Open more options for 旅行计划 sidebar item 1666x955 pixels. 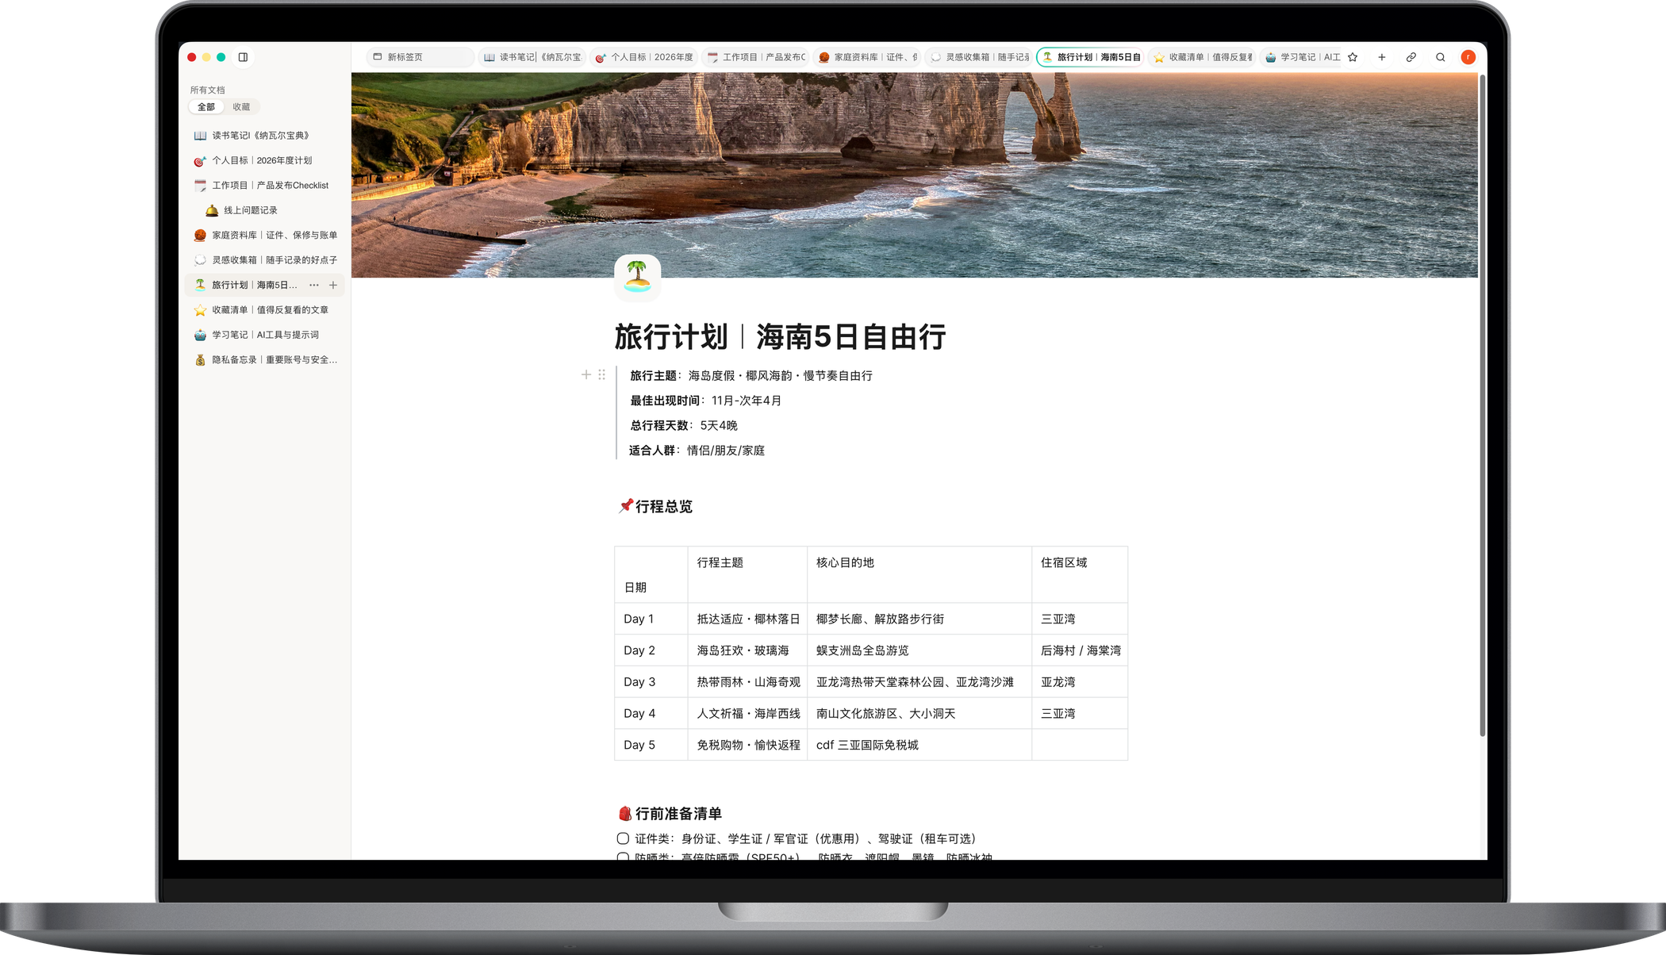pyautogui.click(x=314, y=285)
